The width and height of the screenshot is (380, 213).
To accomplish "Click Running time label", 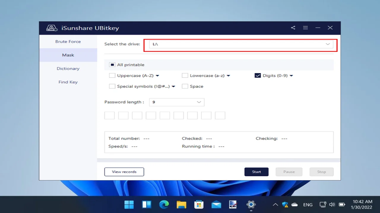I will pos(198,146).
